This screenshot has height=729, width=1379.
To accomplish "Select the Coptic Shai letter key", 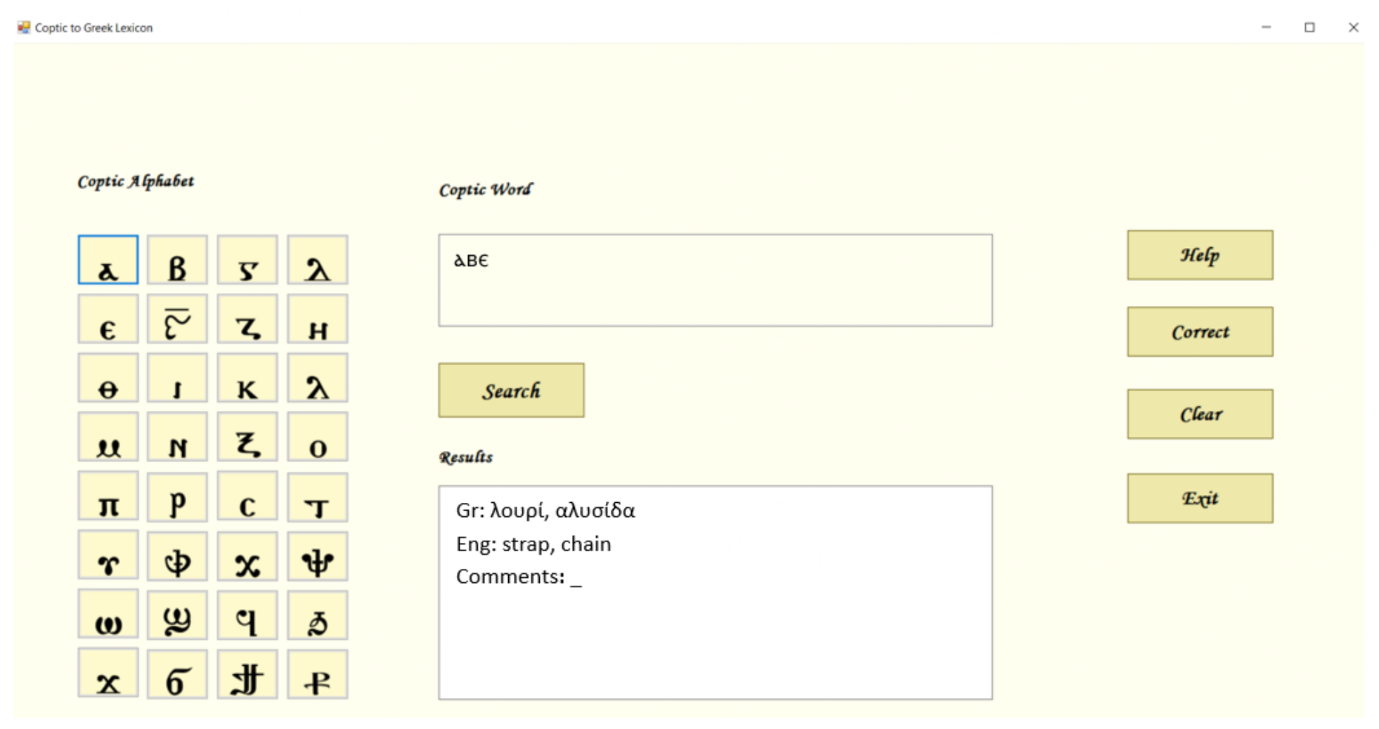I will point(177,615).
